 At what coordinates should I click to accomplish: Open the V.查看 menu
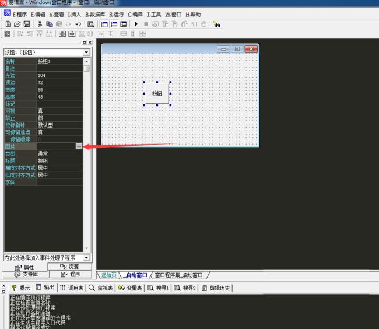[x=57, y=15]
